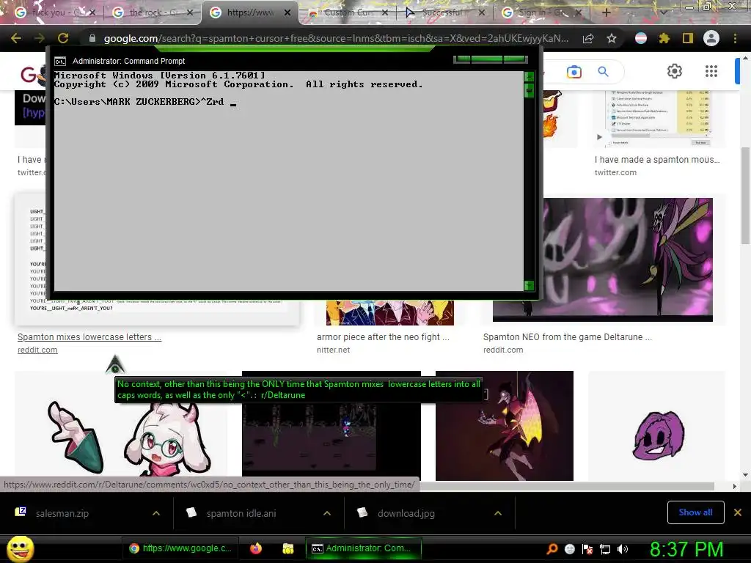Open the Chrome profile avatar
The image size is (751, 563).
(x=711, y=38)
